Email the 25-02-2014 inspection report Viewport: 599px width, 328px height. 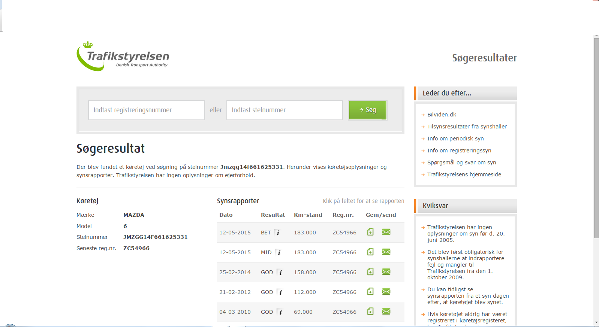(x=386, y=272)
